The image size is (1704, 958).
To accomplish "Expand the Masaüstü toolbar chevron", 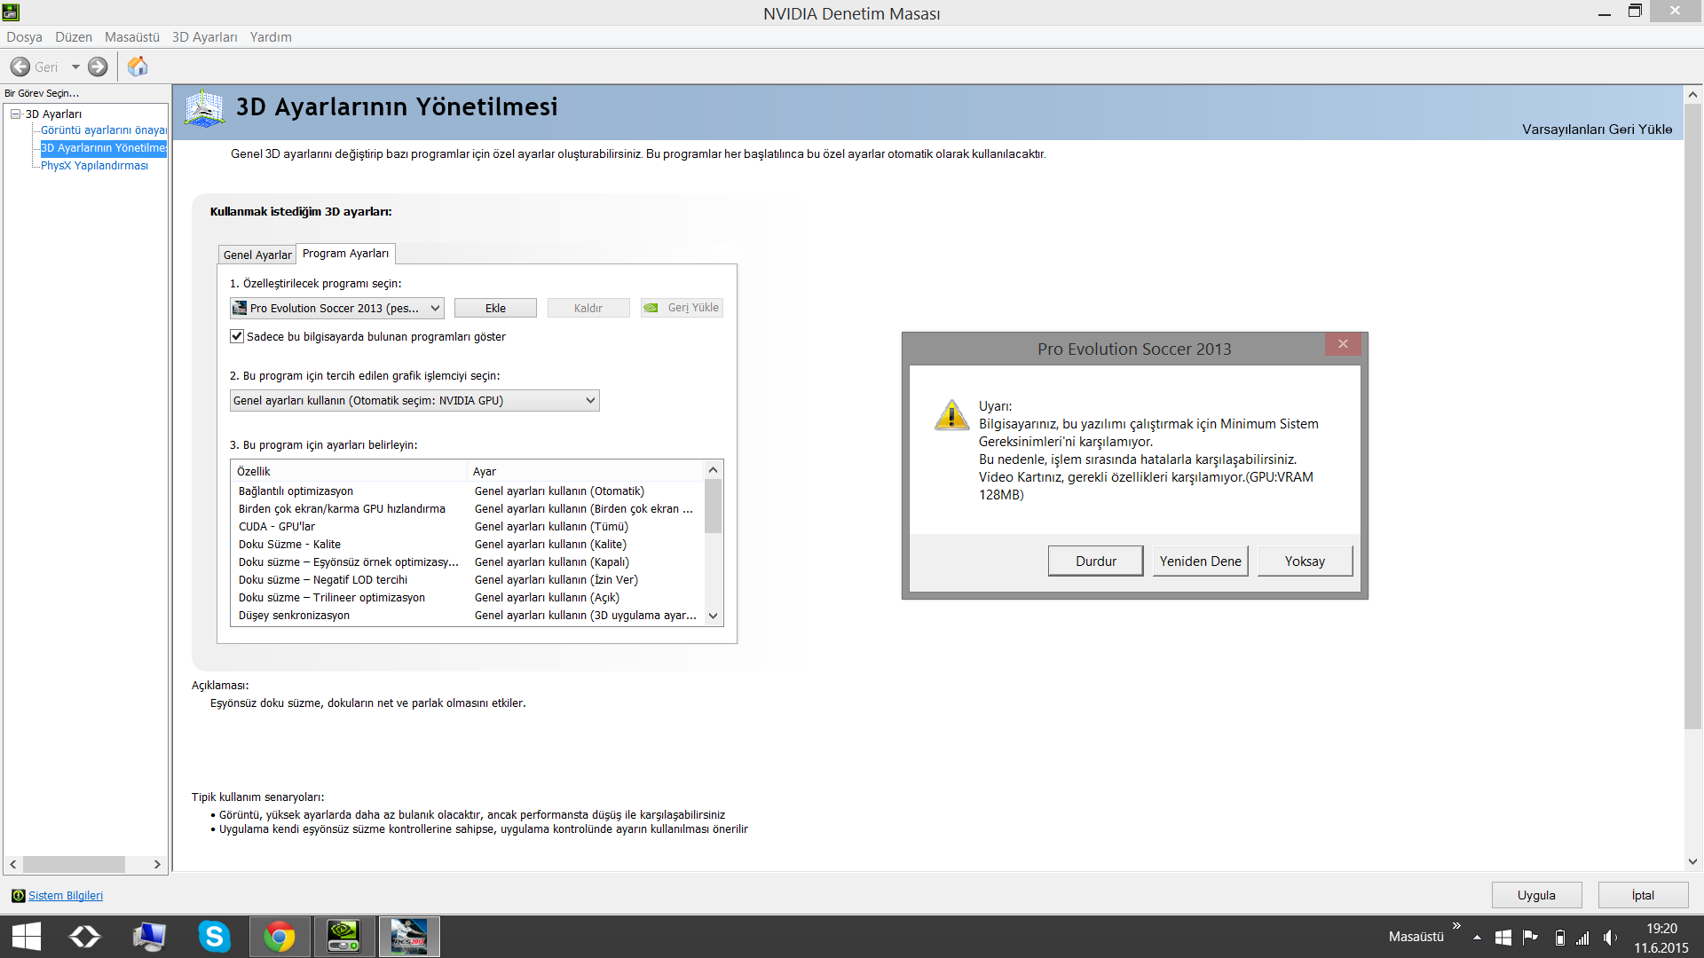I will [1456, 926].
